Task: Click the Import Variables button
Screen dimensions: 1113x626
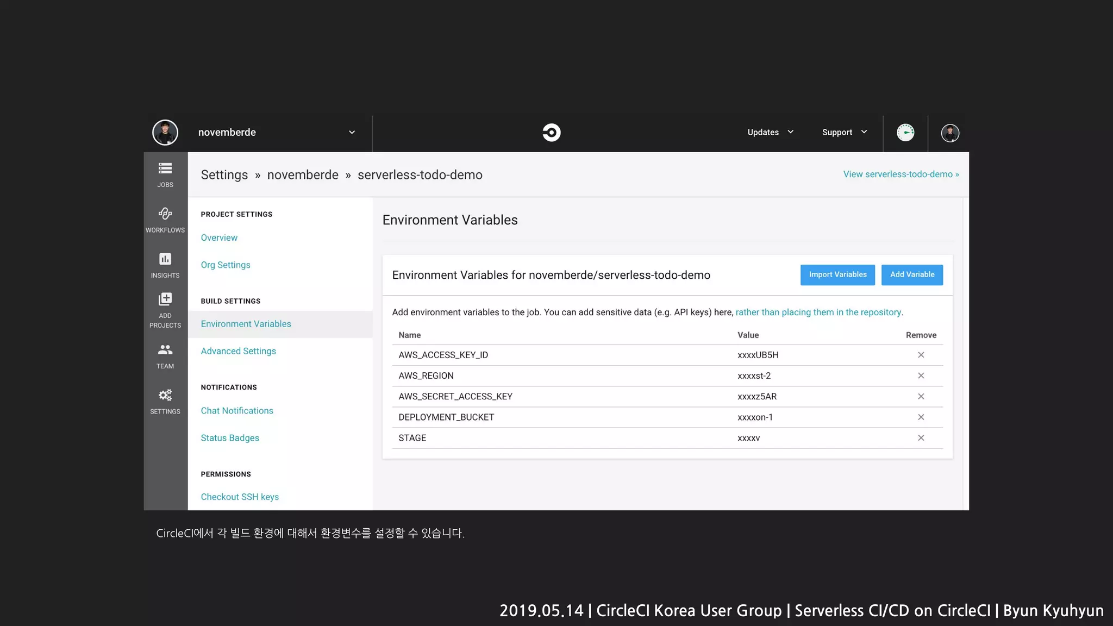Action: click(837, 274)
